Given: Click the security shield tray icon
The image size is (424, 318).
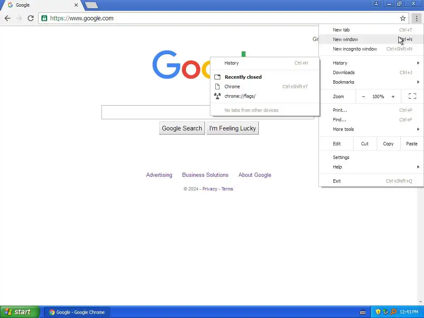Looking at the screenshot, I should 378,312.
